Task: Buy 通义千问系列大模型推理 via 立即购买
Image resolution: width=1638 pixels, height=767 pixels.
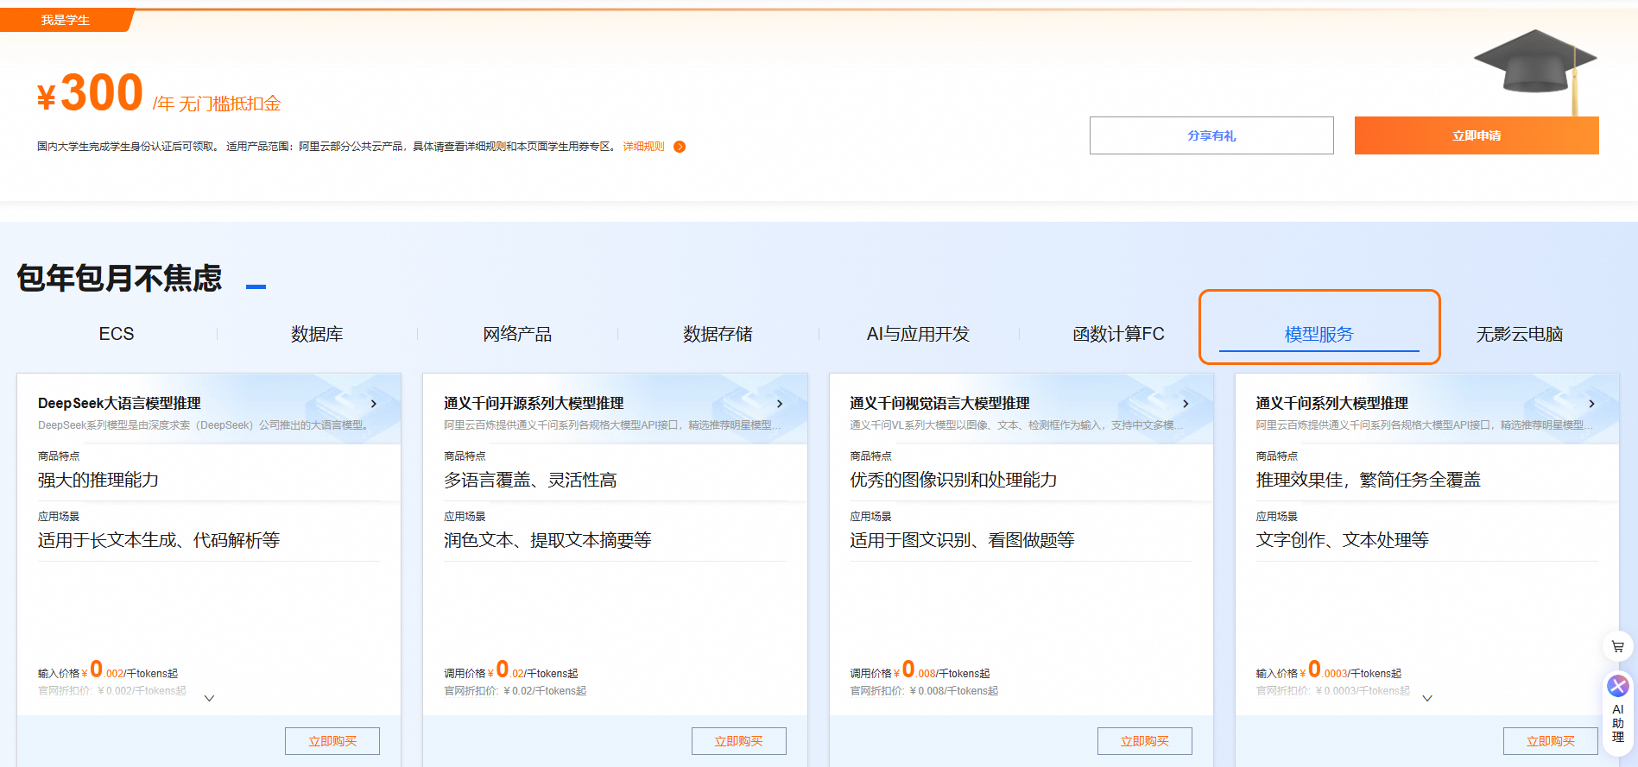Action: pyautogui.click(x=1550, y=741)
